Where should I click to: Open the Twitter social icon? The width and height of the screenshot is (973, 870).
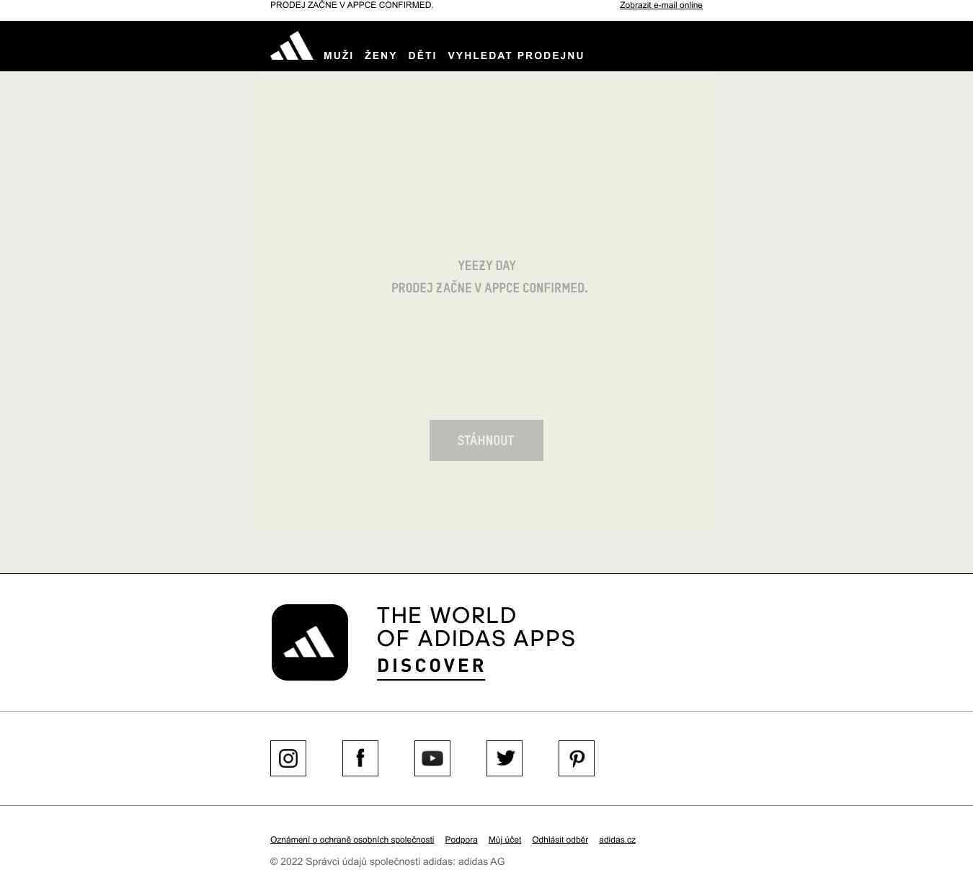[x=505, y=758]
